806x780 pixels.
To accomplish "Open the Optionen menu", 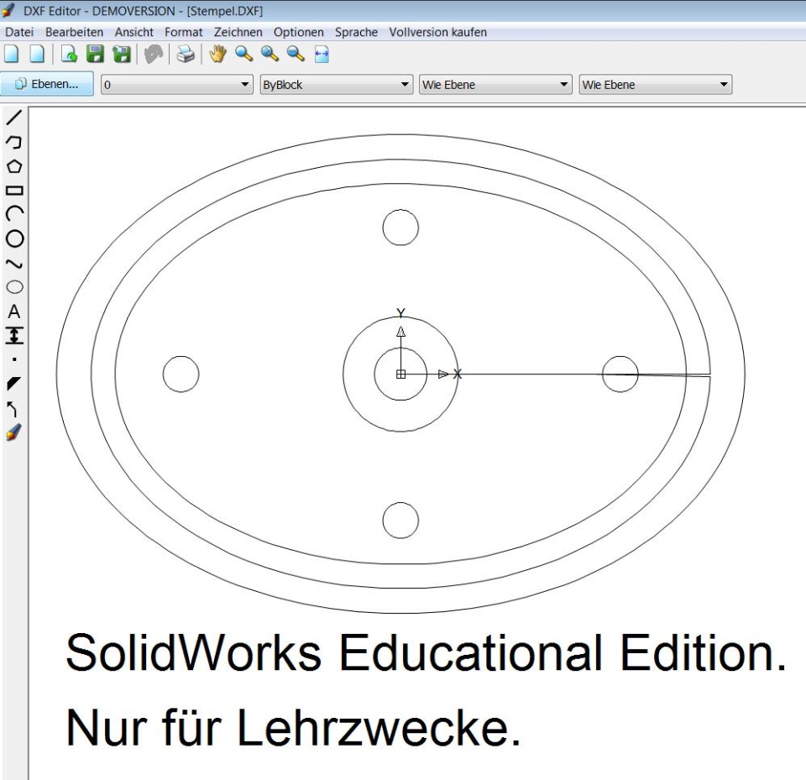I will [x=299, y=32].
